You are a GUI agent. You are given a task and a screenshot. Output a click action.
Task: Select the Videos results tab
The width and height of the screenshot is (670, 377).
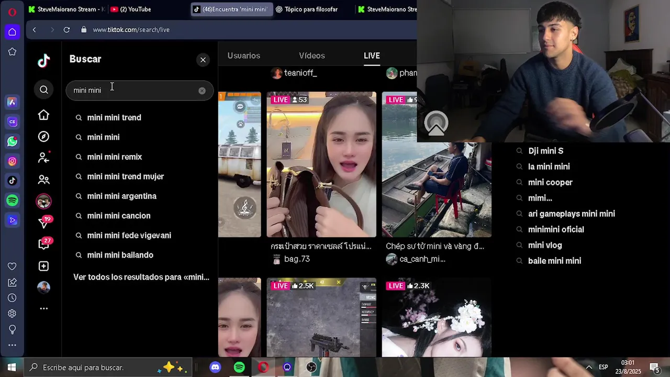tap(312, 56)
